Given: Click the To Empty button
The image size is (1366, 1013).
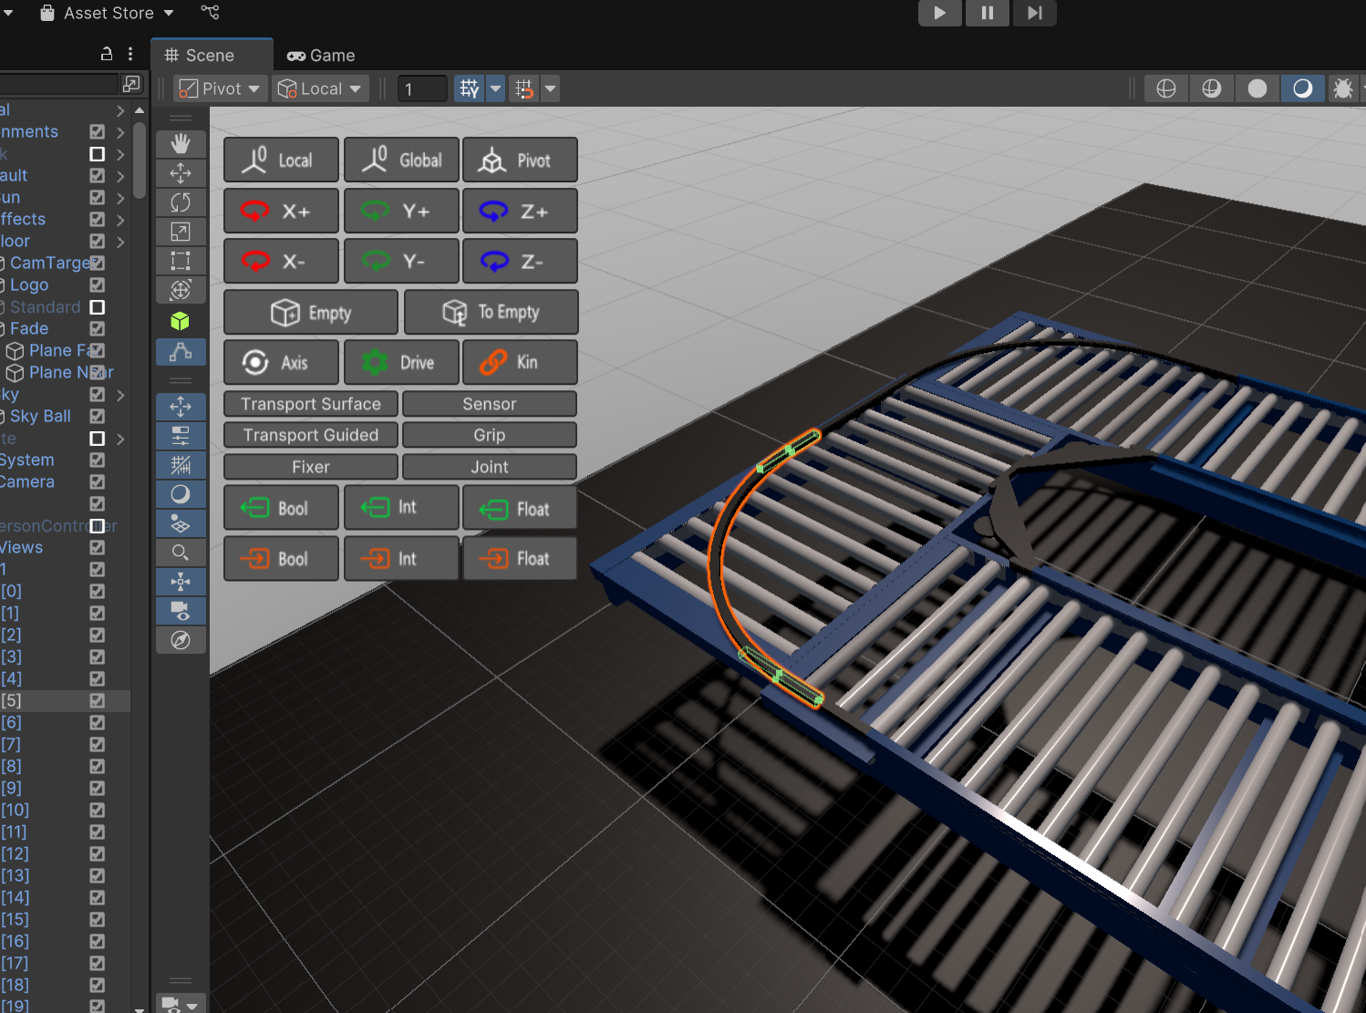Looking at the screenshot, I should 491,312.
